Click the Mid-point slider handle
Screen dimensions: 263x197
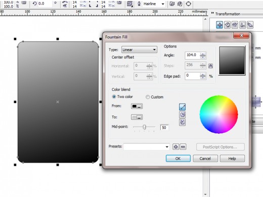(x=144, y=127)
